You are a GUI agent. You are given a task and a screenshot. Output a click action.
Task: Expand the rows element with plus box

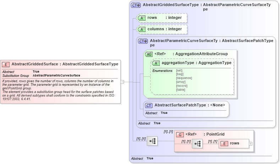click(251, 144)
